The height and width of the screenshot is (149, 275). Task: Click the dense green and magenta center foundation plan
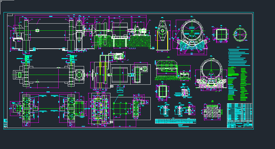pos(99,110)
